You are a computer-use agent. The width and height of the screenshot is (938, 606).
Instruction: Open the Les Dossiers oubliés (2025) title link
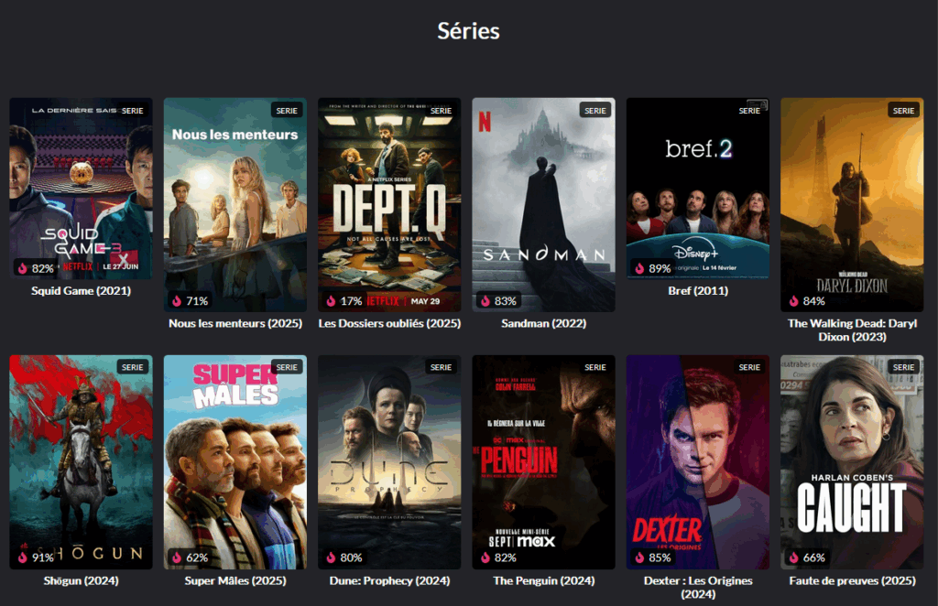click(x=389, y=323)
